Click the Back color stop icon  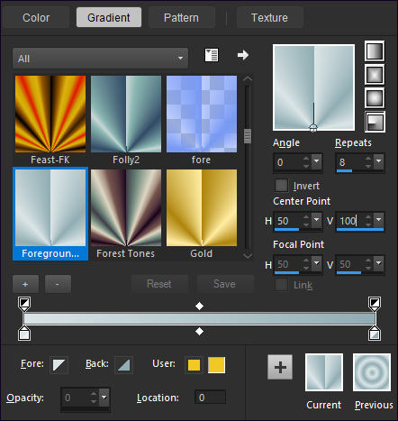point(123,365)
